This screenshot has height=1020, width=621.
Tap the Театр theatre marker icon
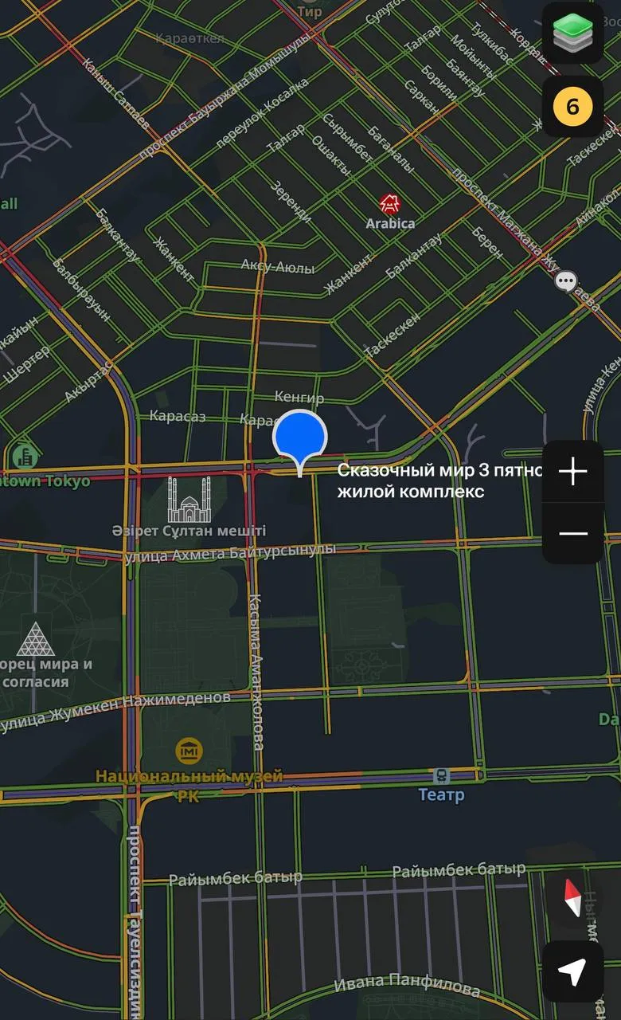(x=441, y=775)
